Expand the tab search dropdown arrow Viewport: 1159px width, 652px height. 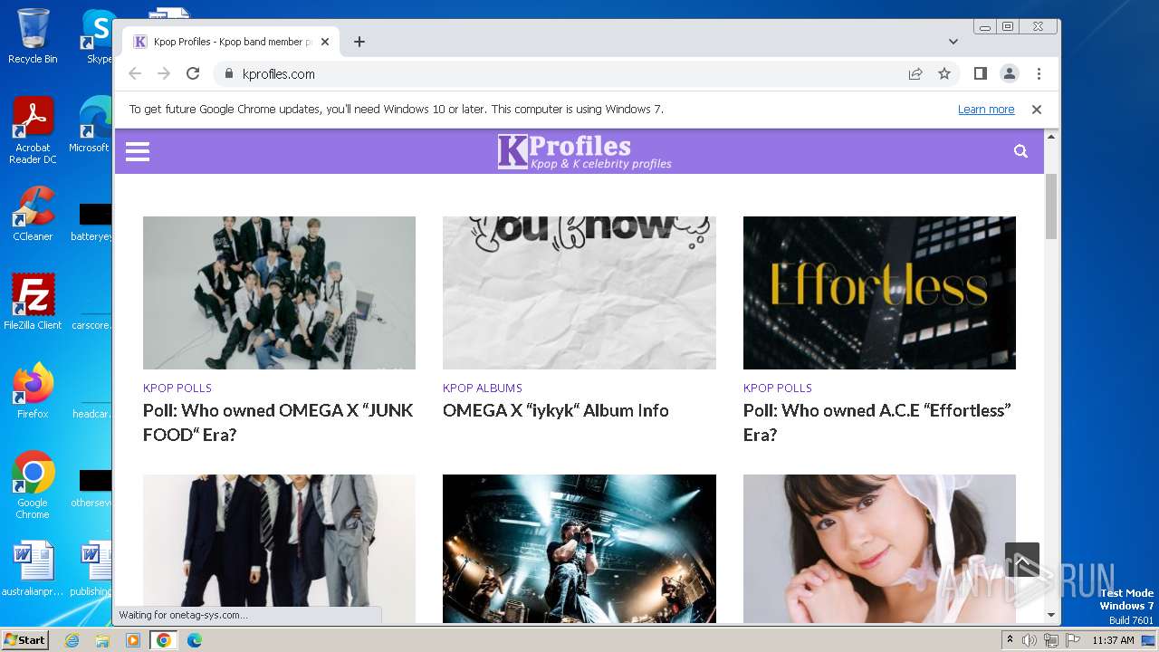[953, 42]
